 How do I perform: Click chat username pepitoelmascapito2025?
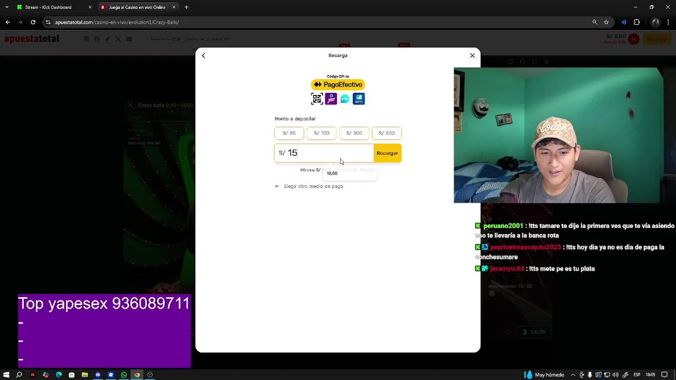[x=525, y=247]
